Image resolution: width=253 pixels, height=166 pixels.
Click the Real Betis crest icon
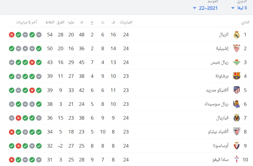236,62
